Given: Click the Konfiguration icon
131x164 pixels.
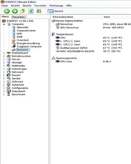Looking at the screenshot, I should 9,88.
